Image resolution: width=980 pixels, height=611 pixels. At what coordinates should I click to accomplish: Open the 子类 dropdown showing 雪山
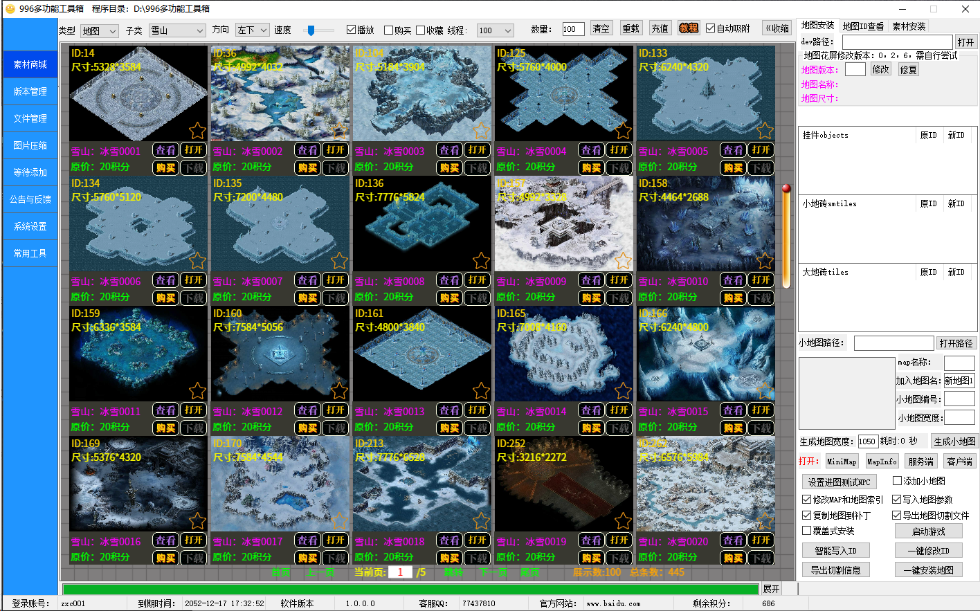(177, 30)
